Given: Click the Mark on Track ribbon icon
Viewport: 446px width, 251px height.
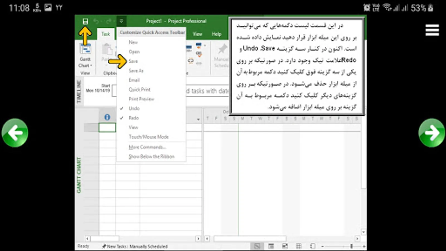Looking at the screenshot, I should click(x=198, y=45).
